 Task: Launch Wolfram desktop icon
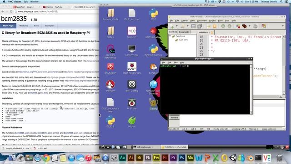[110, 86]
